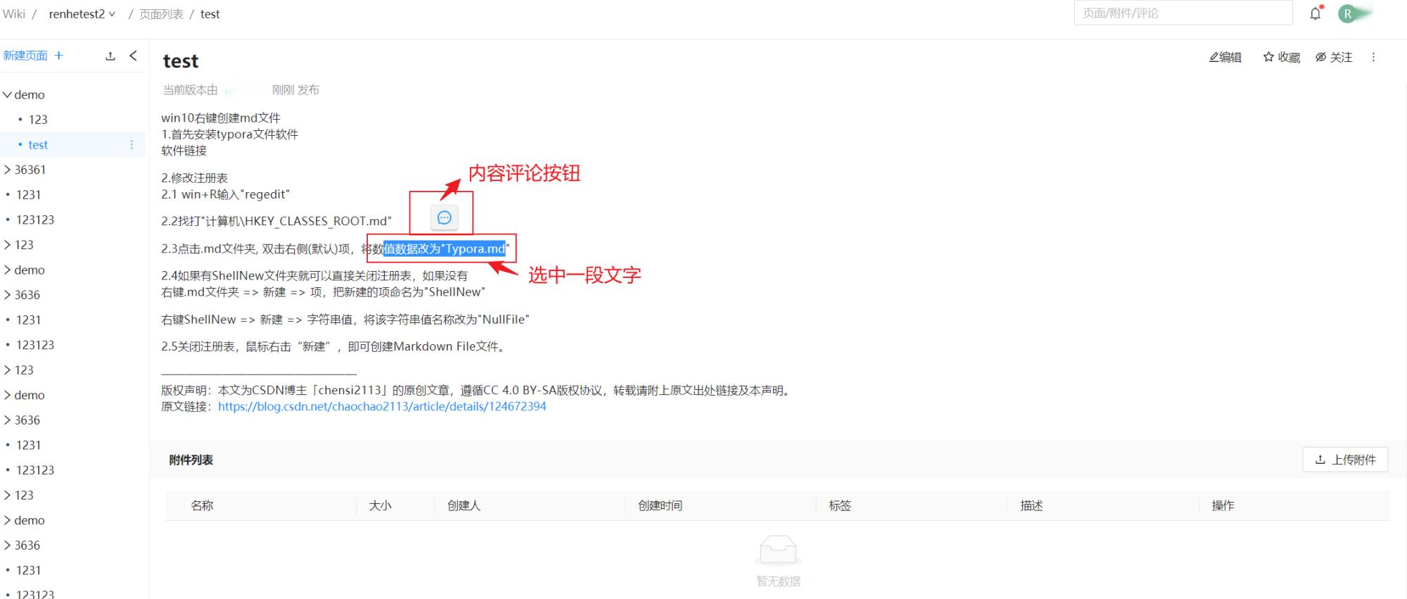The width and height of the screenshot is (1407, 599).
Task: Open the renhetest2 space dropdown
Action: [x=82, y=14]
